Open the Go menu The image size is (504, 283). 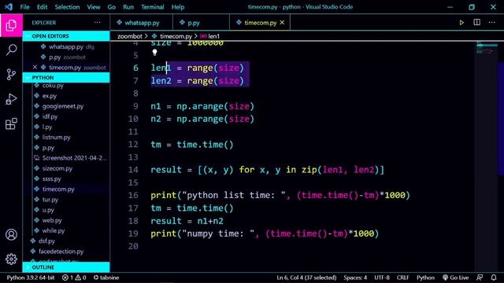pyautogui.click(x=112, y=7)
